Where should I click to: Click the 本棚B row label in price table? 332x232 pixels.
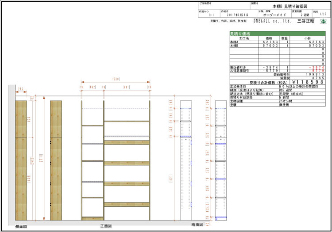pos(234,46)
